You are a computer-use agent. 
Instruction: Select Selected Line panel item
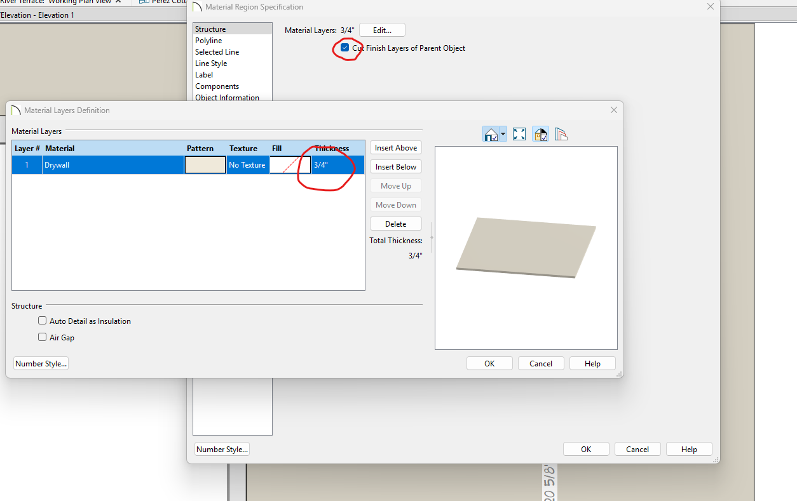pyautogui.click(x=233, y=52)
